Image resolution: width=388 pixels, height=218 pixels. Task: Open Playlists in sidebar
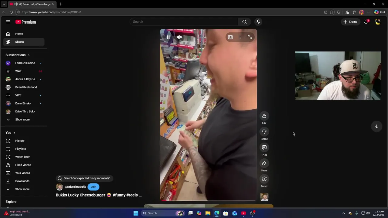pyautogui.click(x=24, y=149)
